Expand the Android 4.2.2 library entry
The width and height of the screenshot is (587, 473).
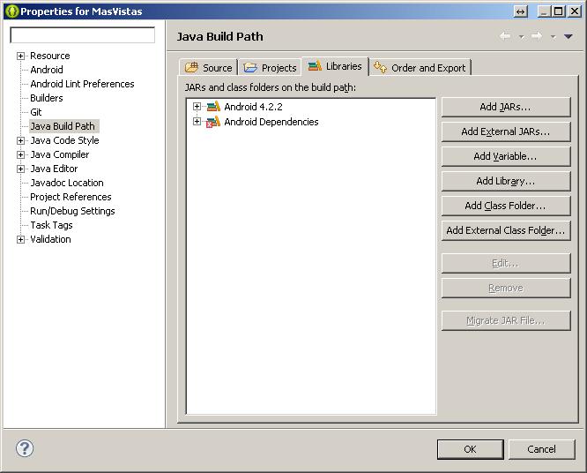(197, 107)
